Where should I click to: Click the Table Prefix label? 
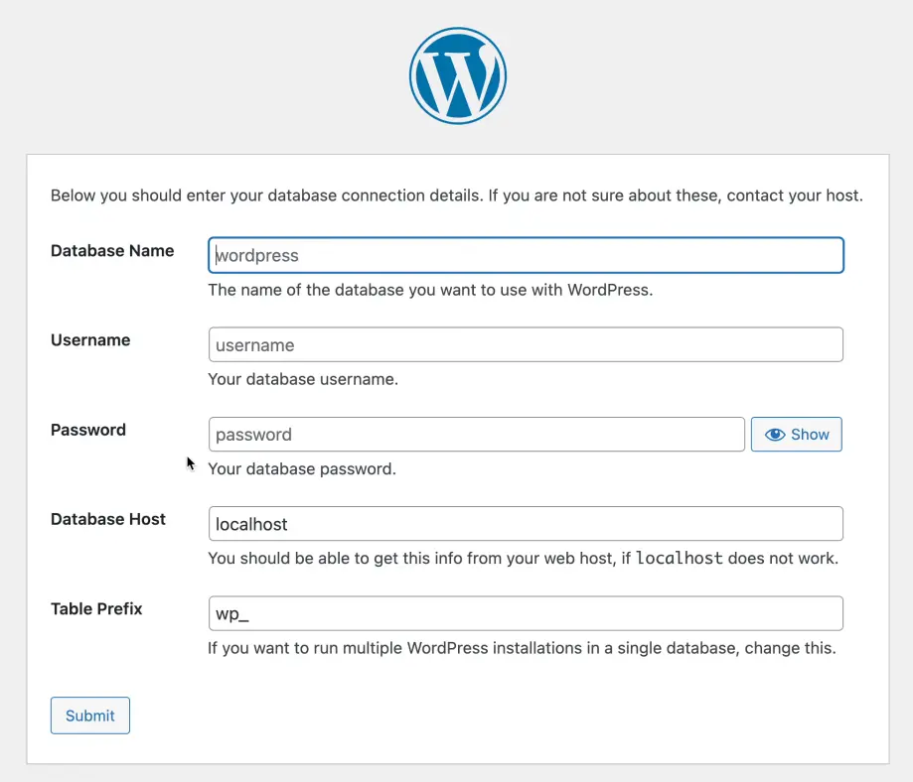coord(96,608)
